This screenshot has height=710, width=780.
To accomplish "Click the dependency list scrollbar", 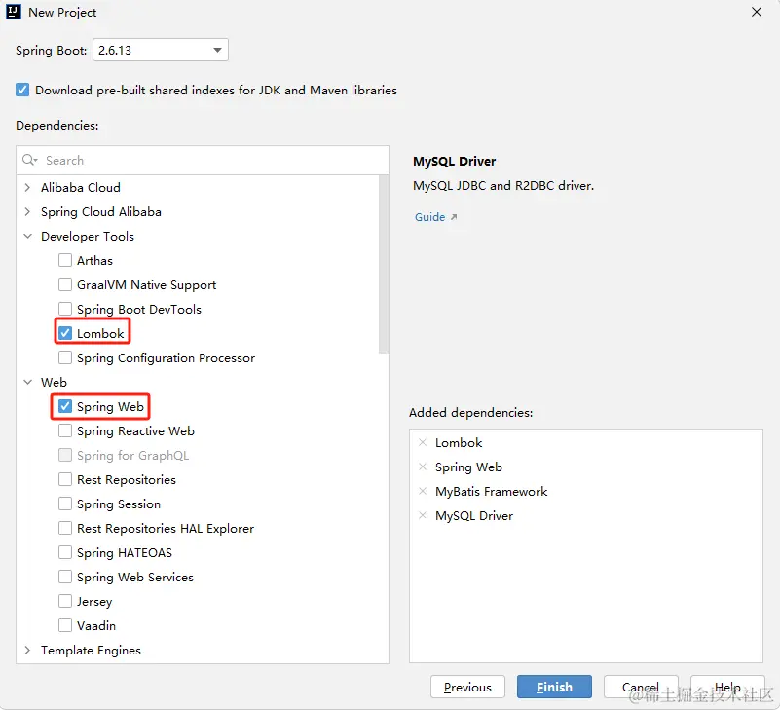I will 383,264.
